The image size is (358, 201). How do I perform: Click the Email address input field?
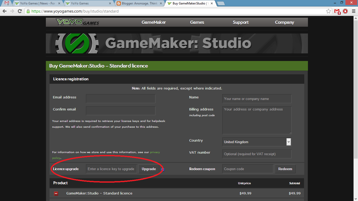tap(121, 99)
